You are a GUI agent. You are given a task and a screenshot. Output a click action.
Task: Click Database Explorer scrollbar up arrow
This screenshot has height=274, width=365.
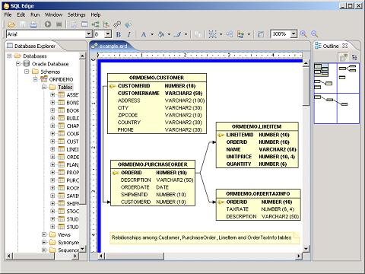[82, 56]
